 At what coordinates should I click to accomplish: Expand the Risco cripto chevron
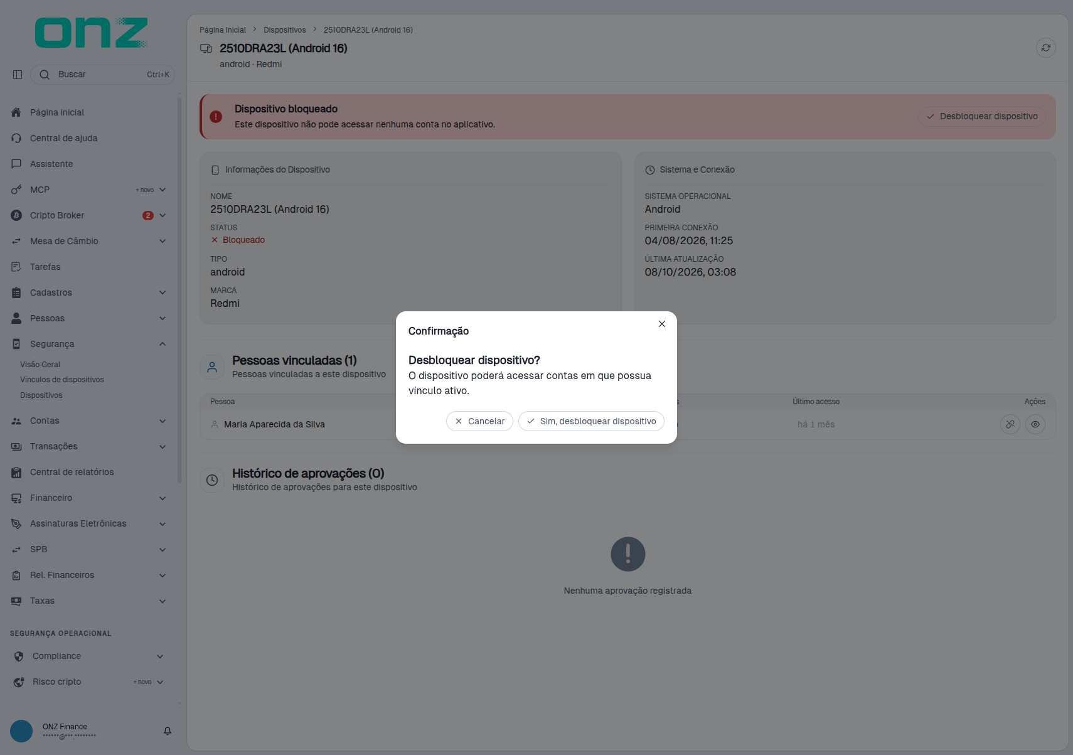pos(160,682)
